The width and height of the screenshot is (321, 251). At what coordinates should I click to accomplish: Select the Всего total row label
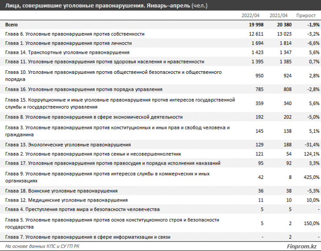tap(12, 25)
